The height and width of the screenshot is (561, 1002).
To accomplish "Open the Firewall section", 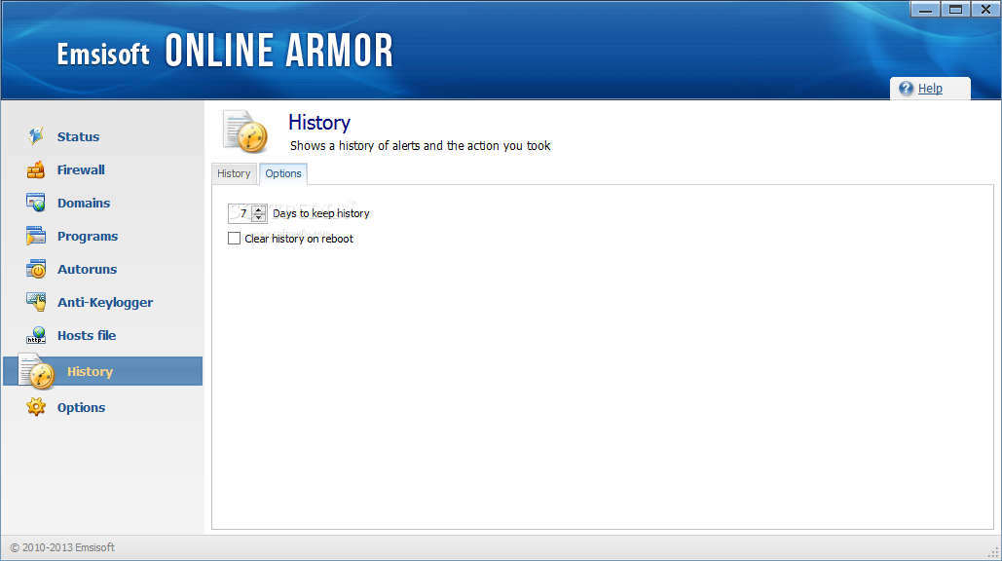I will pyautogui.click(x=81, y=170).
